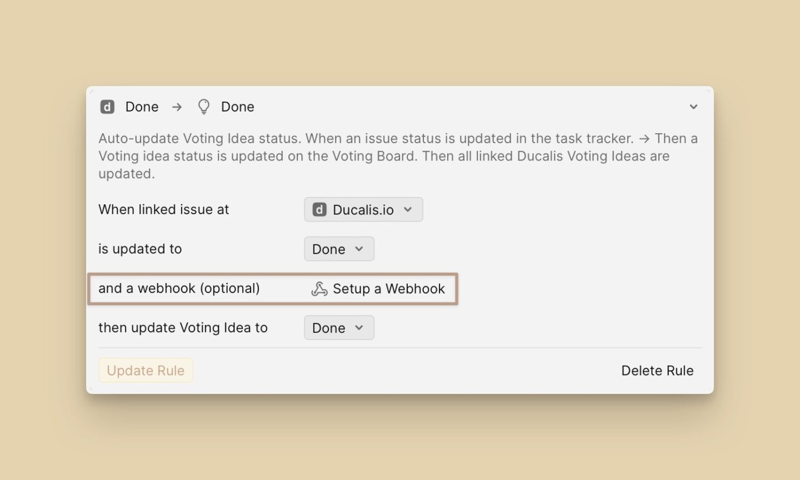Open the Setup a Webhook configuration

(388, 289)
